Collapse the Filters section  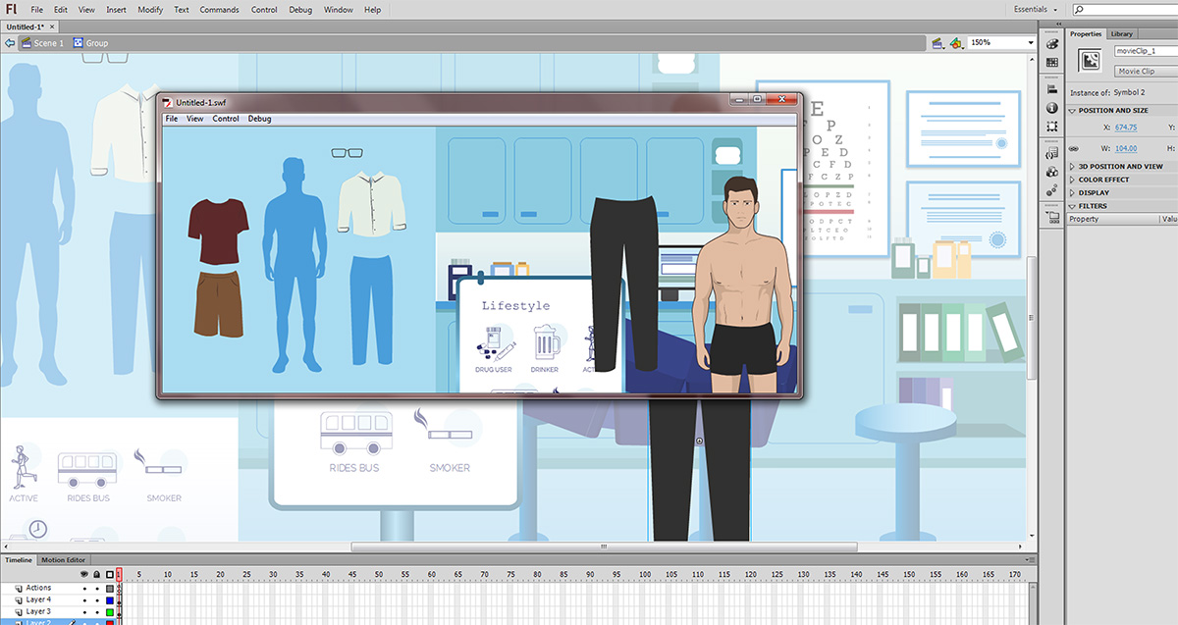pyautogui.click(x=1072, y=206)
